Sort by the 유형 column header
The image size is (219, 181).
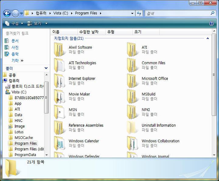coord(119,32)
